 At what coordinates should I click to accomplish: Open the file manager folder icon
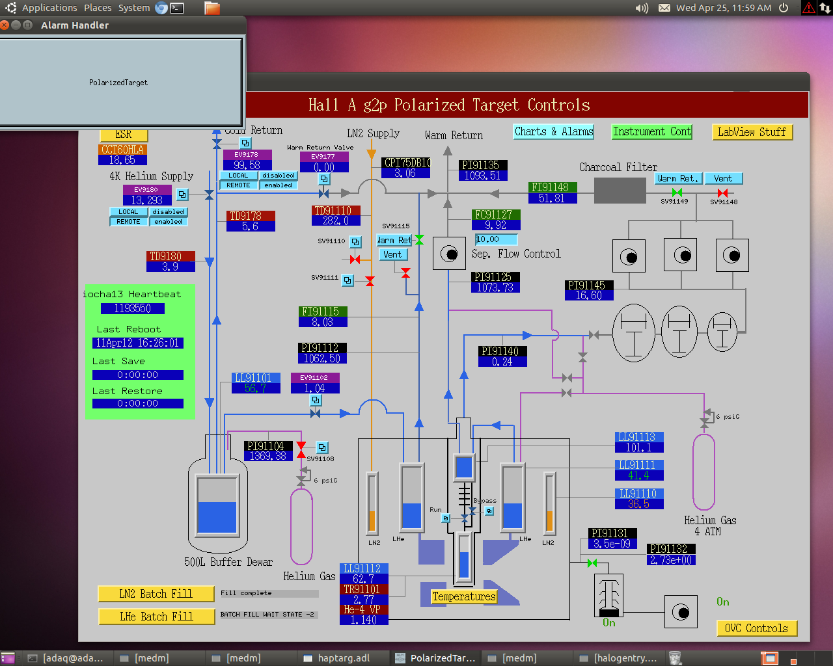coord(212,8)
